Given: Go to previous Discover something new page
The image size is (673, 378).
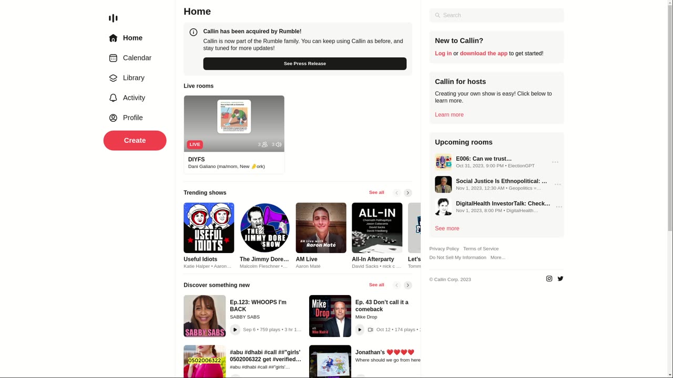Looking at the screenshot, I should pos(397,285).
